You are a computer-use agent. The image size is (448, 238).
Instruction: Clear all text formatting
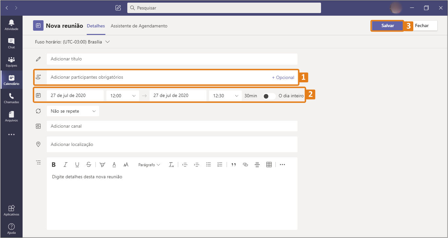171,165
